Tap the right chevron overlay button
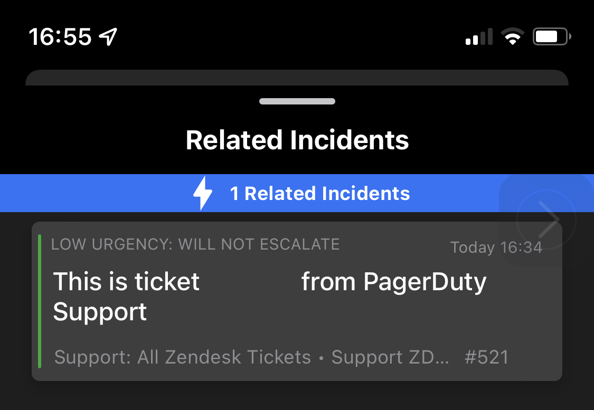594x410 pixels. pyautogui.click(x=546, y=220)
